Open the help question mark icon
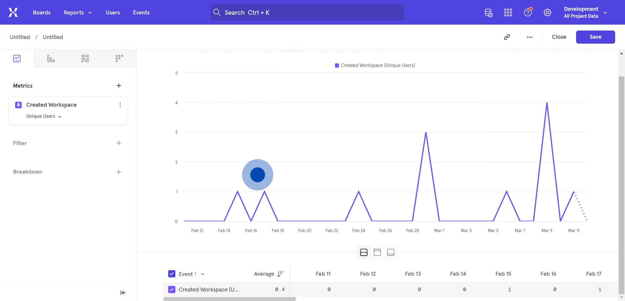Viewport: 625px width, 301px height. coord(527,13)
